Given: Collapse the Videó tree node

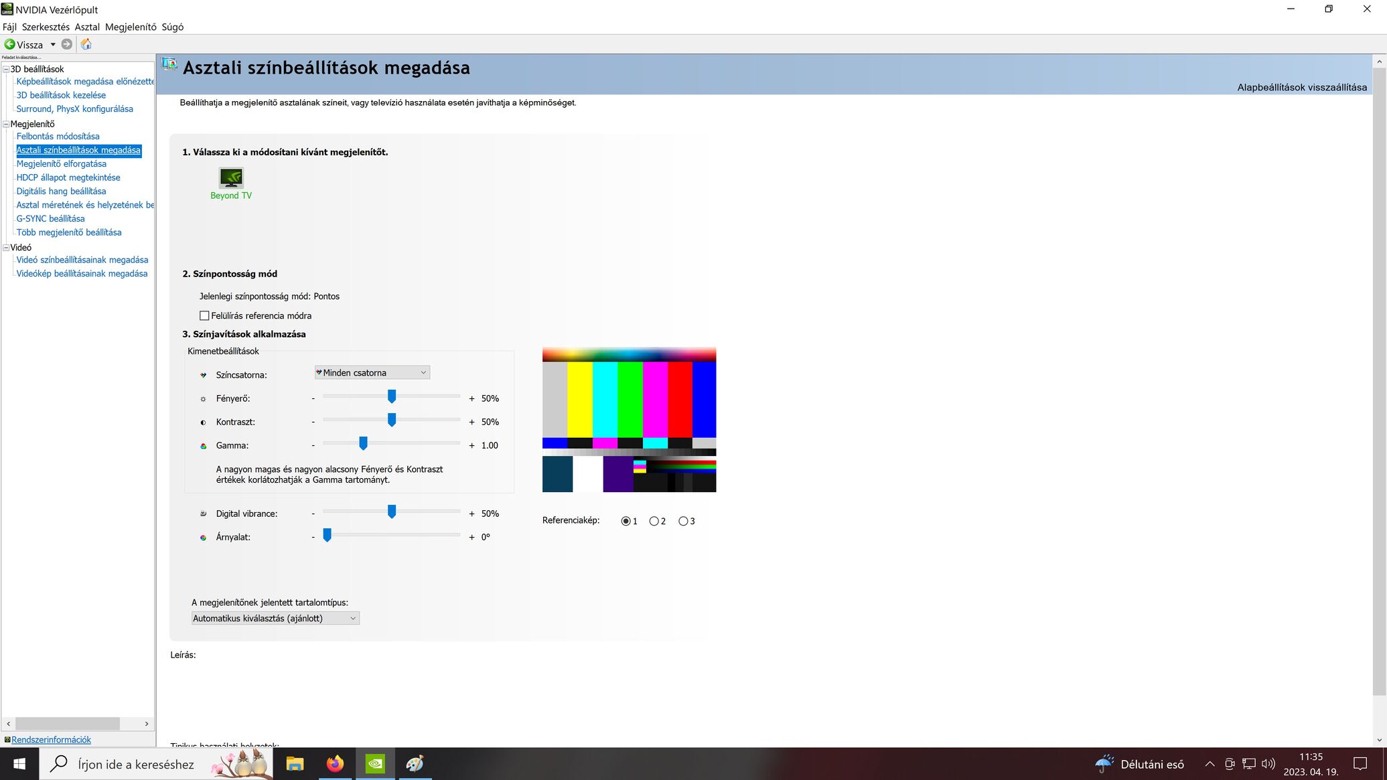Looking at the screenshot, I should [6, 247].
